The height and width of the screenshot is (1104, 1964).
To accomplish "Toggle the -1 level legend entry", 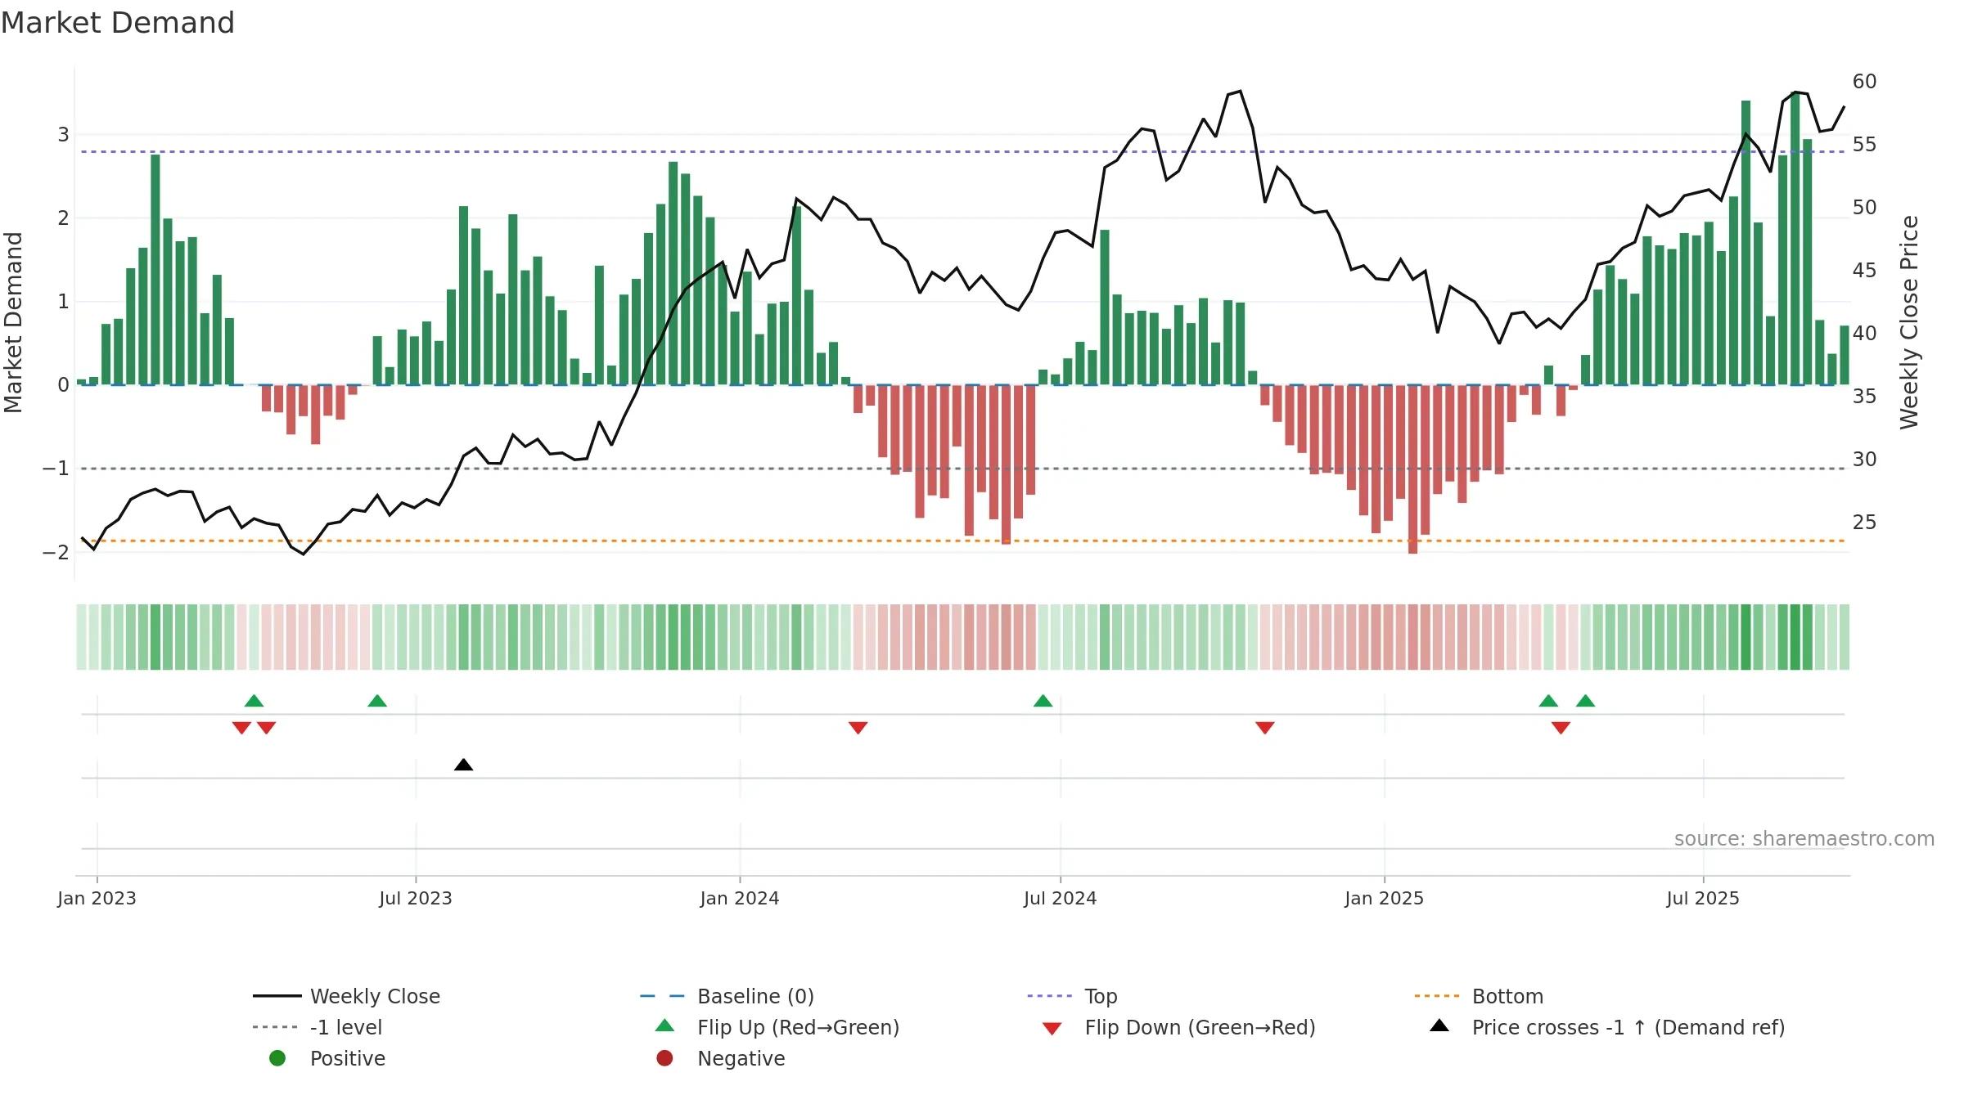I will click(318, 1027).
